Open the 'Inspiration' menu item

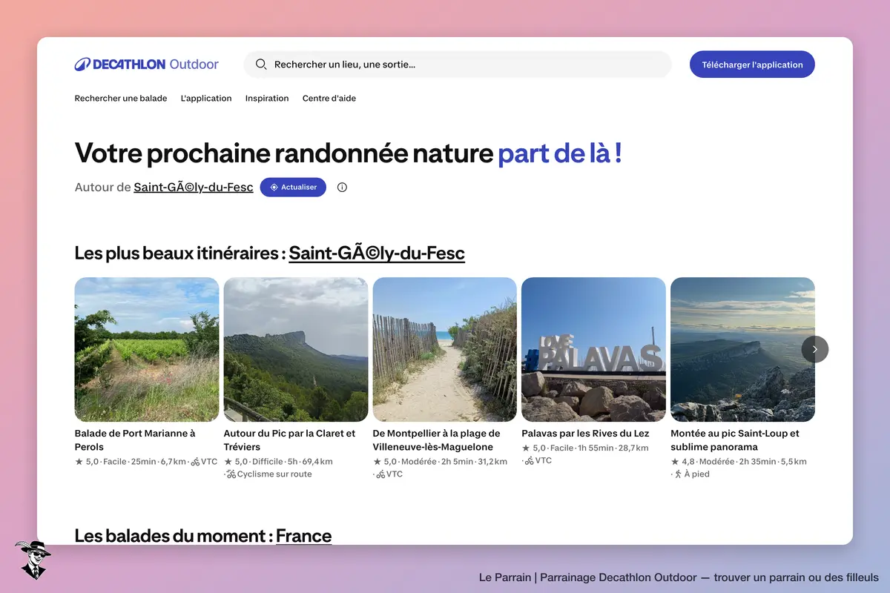click(x=267, y=98)
